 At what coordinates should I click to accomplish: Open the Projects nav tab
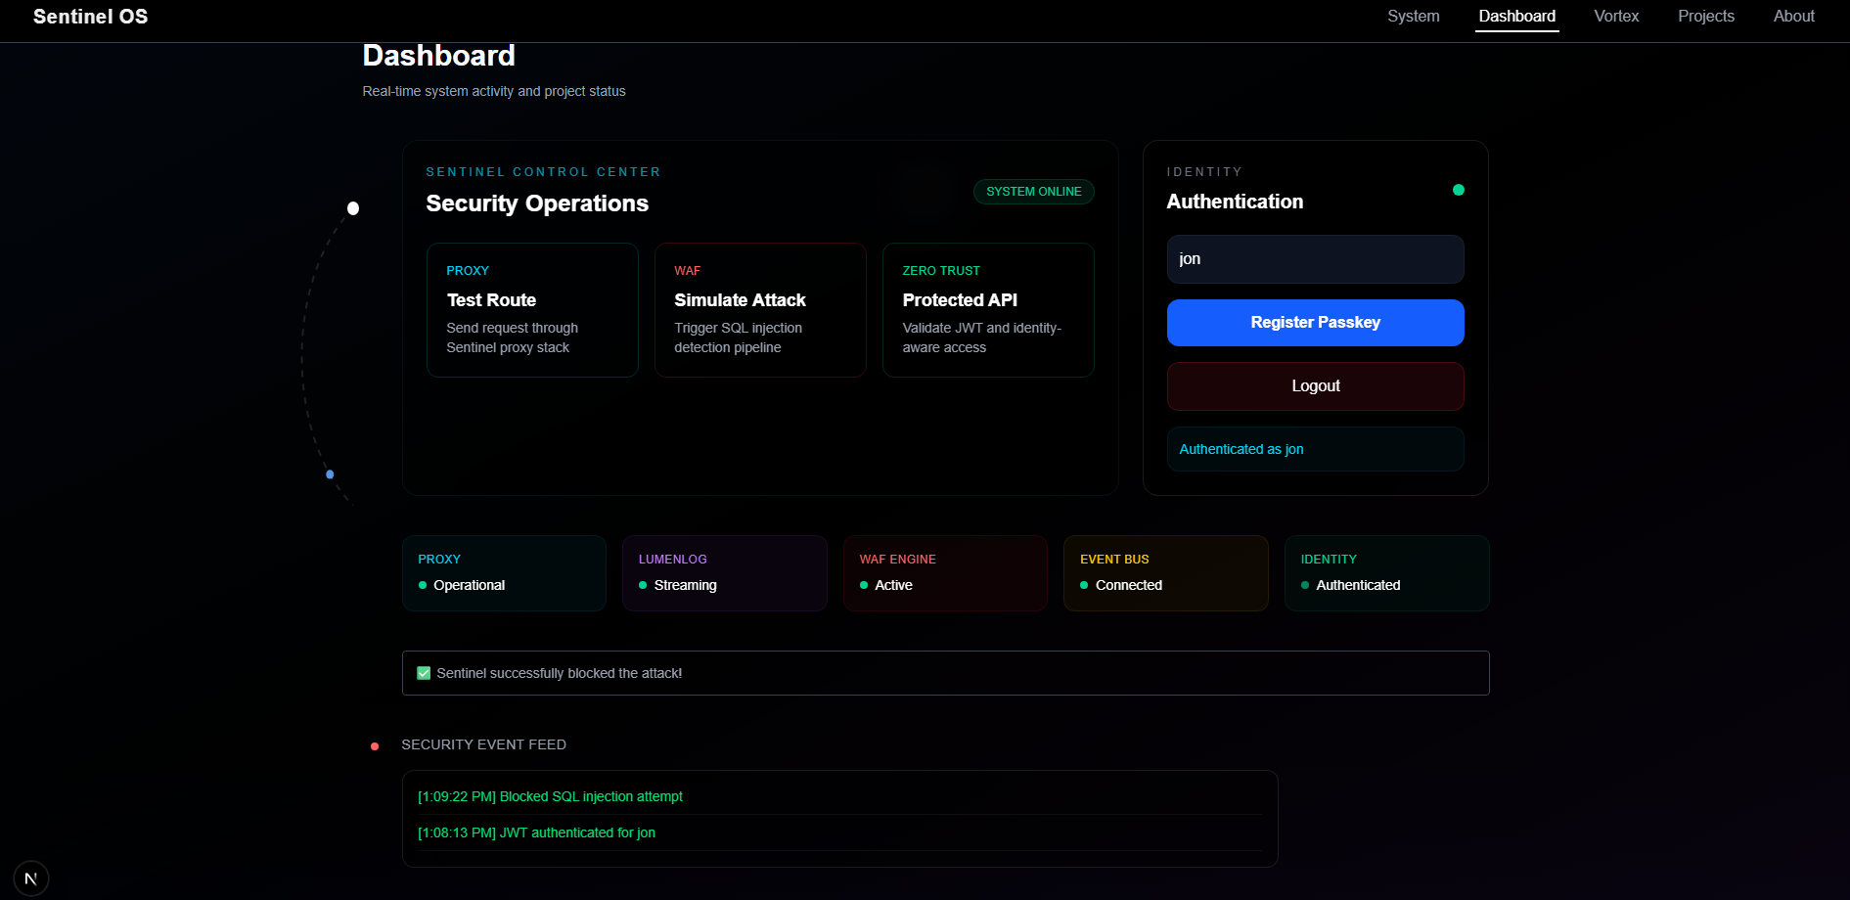tap(1706, 17)
